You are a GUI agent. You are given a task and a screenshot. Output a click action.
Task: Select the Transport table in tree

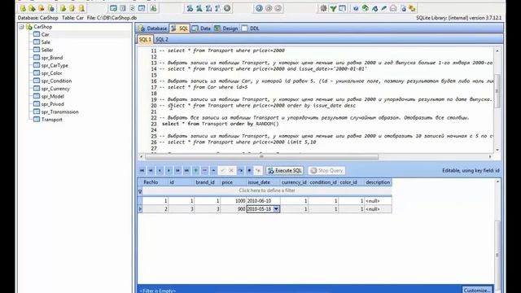52,120
